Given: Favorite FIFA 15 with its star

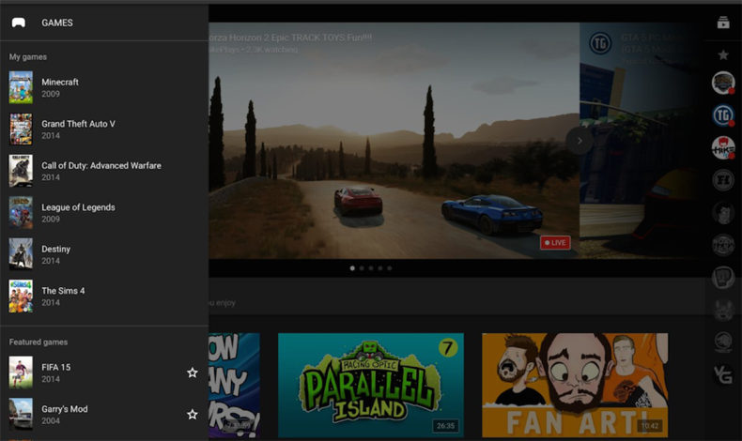Looking at the screenshot, I should tap(193, 373).
